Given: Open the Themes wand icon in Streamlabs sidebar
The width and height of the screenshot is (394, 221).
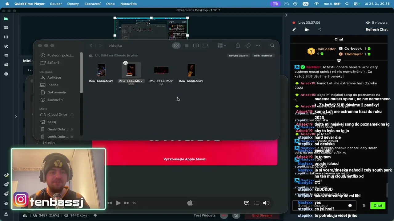Looking at the screenshot, I should point(6,46).
